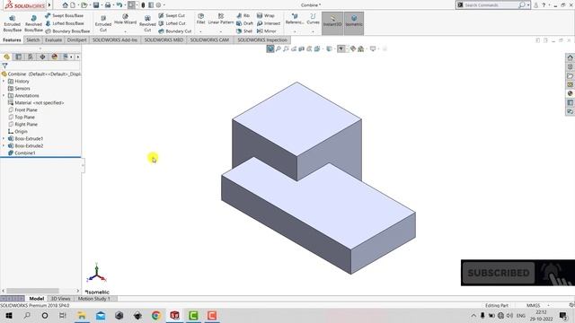This screenshot has width=575, height=323.
Task: Expand the SOLIDWORKS menu arrow
Action: click(49, 5)
